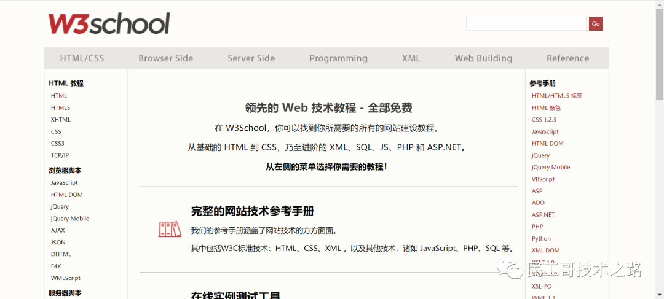Open HTML DOM tutorial in left sidebar
This screenshot has width=664, height=299.
(67, 195)
